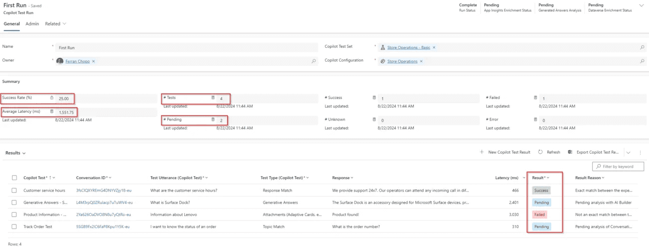The height and width of the screenshot is (247, 649).
Task: Open the Related tab dropdown
Action: (55, 23)
